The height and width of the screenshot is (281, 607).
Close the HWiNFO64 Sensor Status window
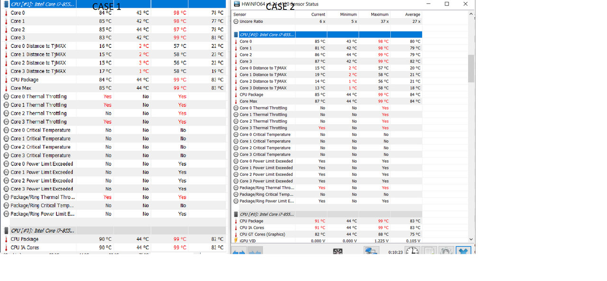(x=465, y=4)
